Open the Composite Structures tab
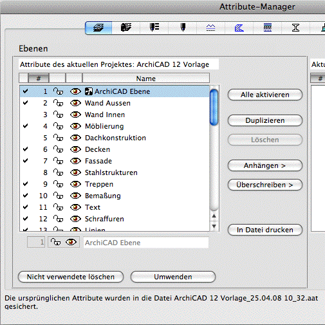The image size is (325, 325). [x=267, y=28]
